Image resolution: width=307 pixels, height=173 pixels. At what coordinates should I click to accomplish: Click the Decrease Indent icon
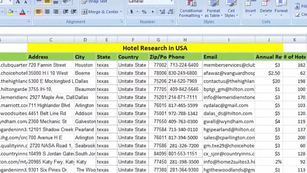click(65, 12)
